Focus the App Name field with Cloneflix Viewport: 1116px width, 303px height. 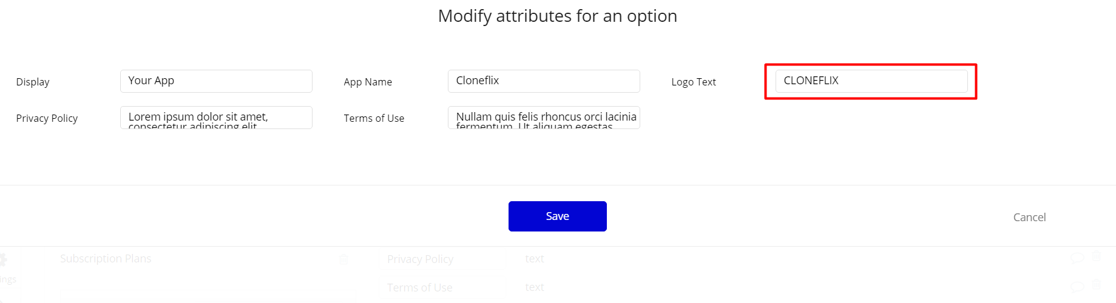(544, 81)
